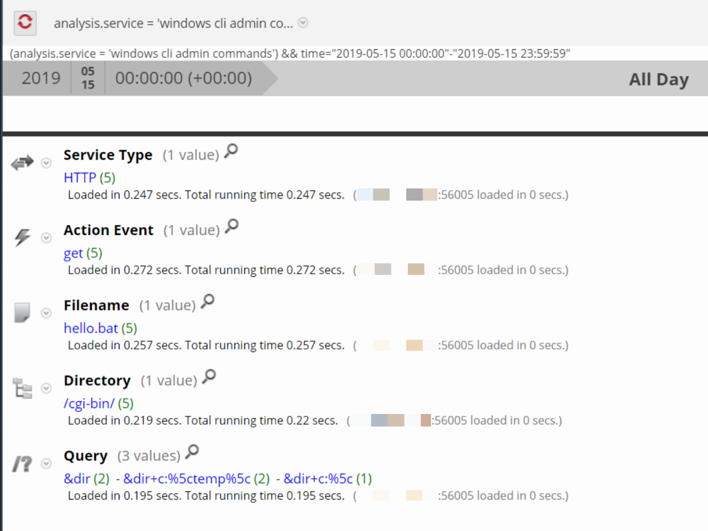Viewport: 708px width, 531px height.
Task: Click the Directory heading
Action: 97,381
